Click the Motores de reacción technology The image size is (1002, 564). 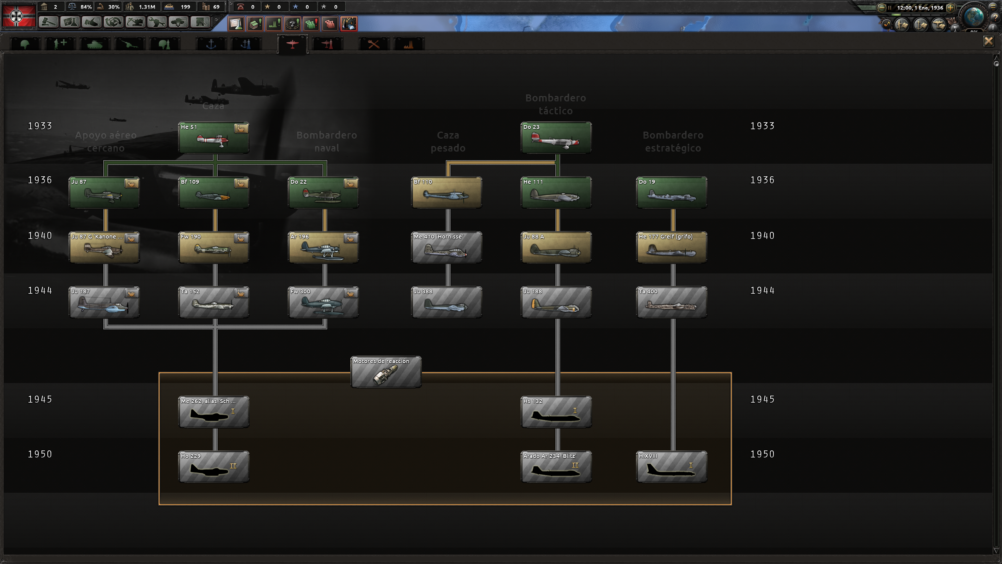pos(386,372)
